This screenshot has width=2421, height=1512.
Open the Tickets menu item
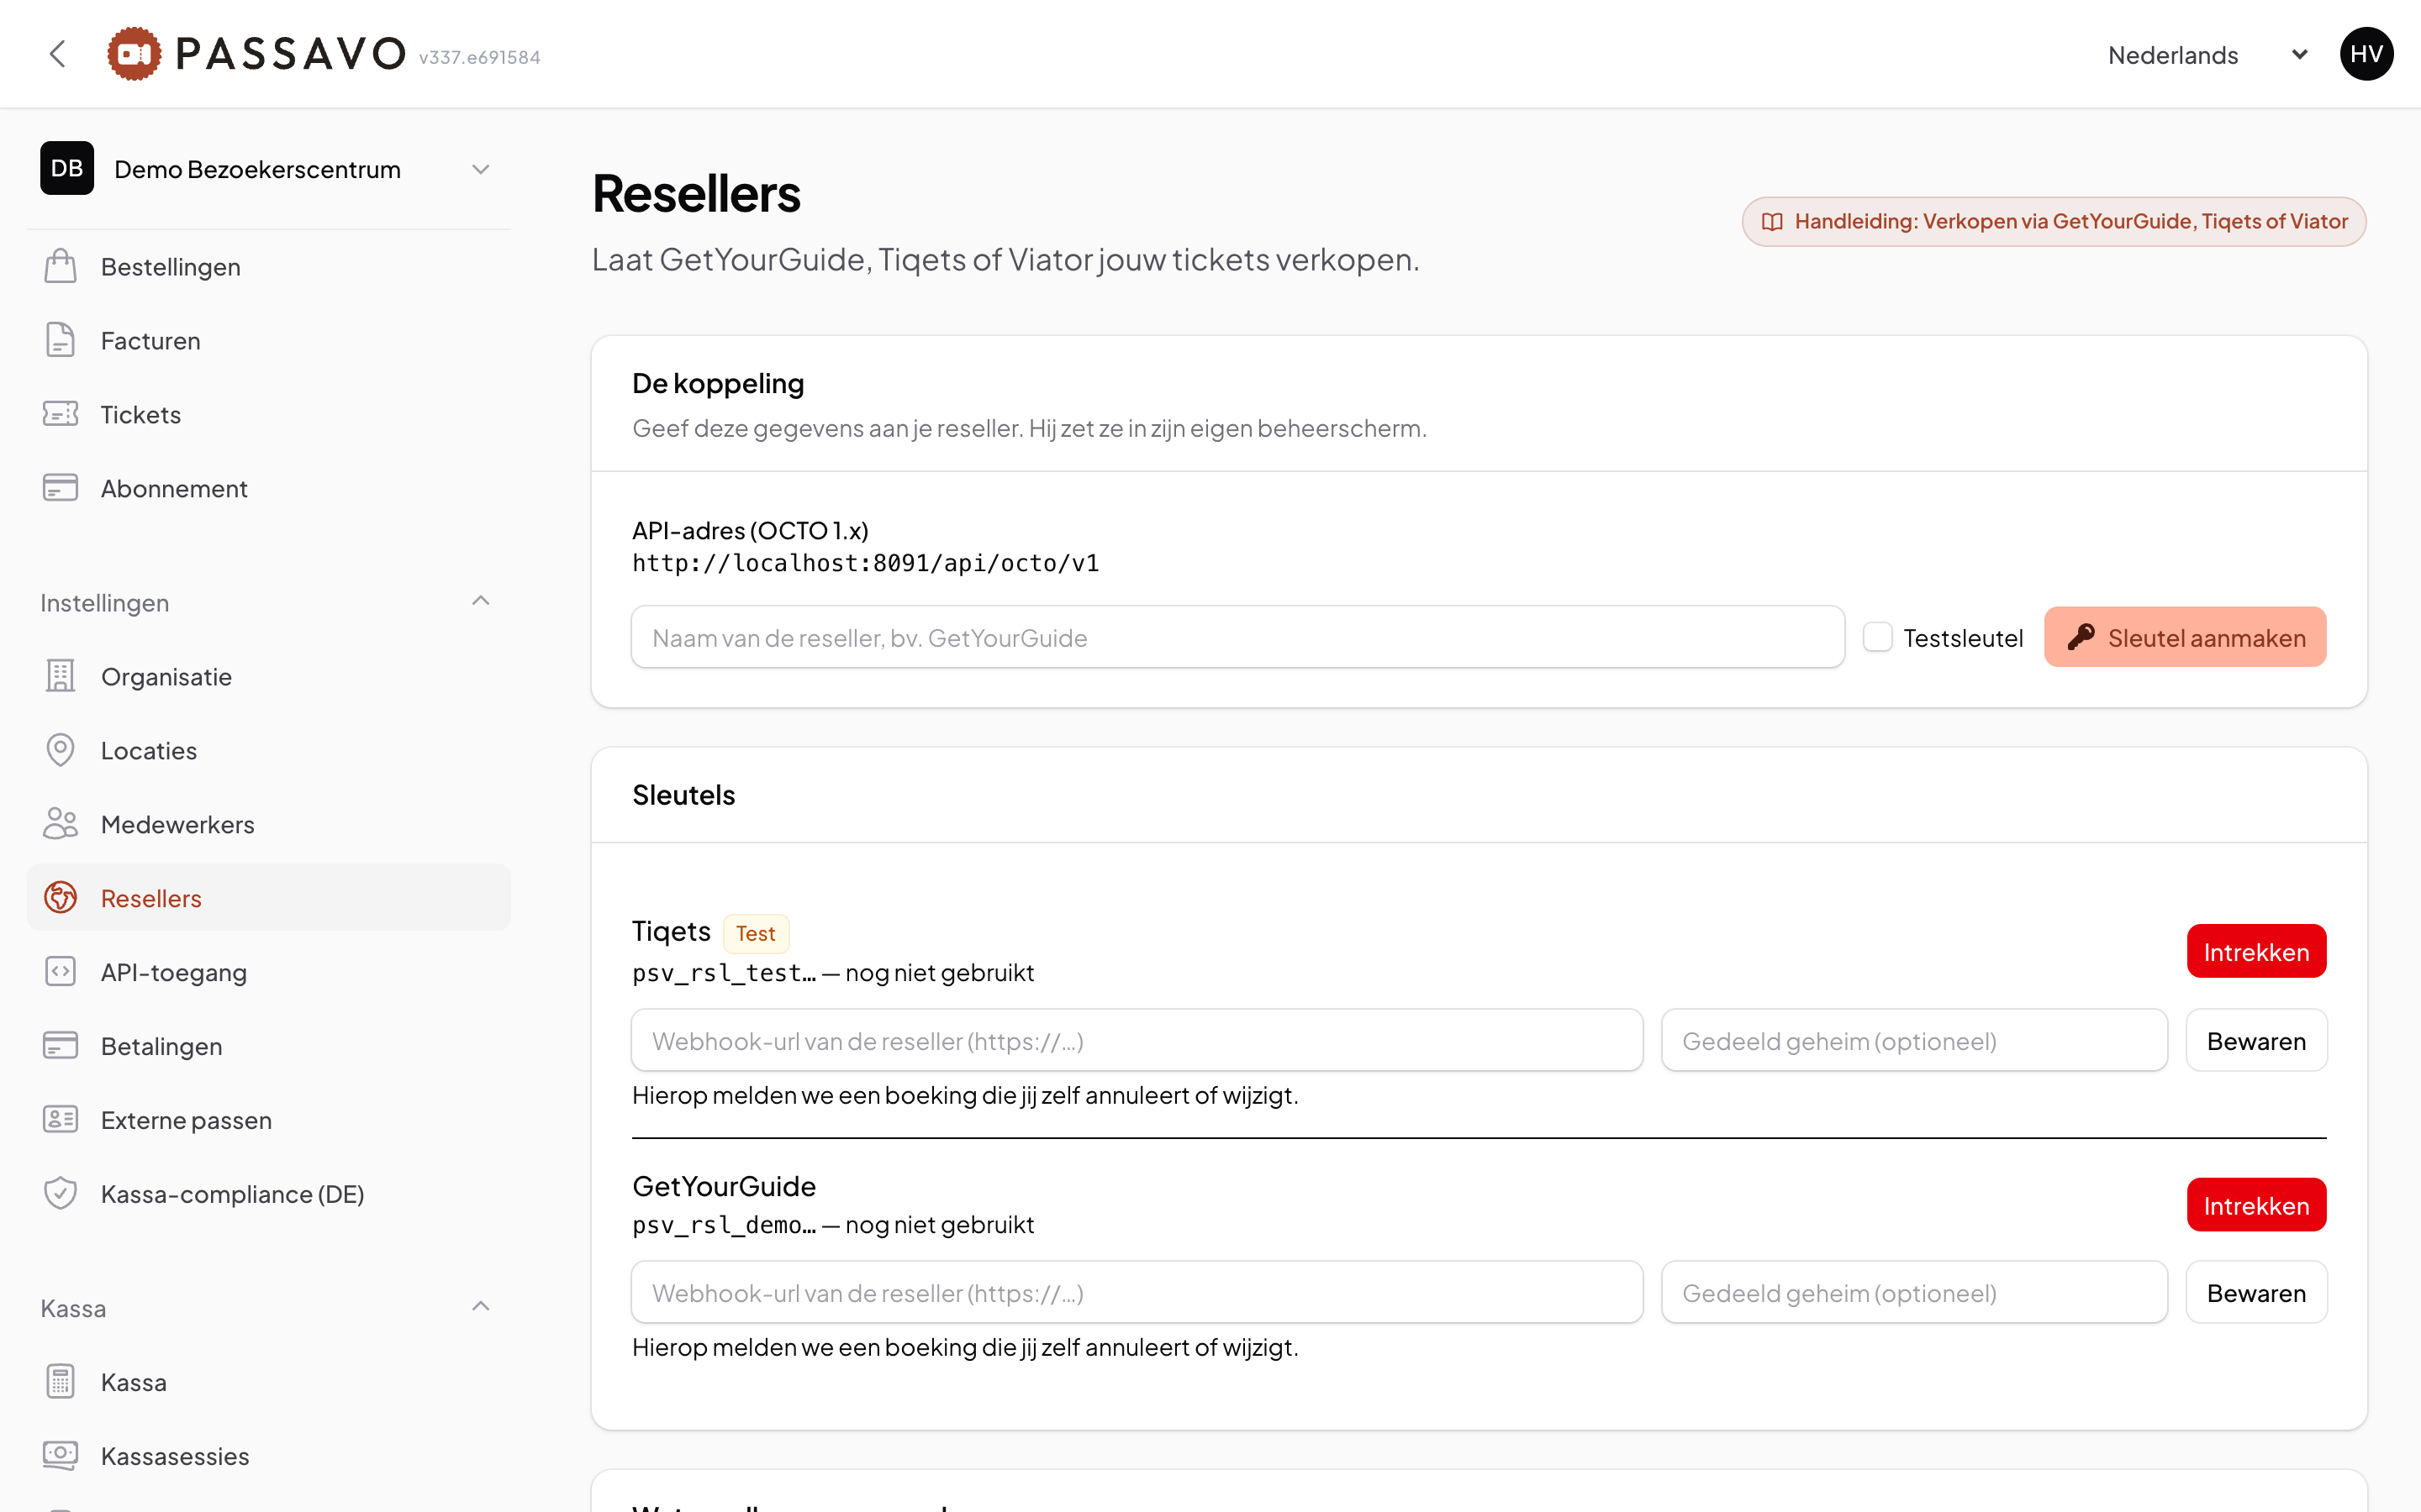click(x=268, y=415)
